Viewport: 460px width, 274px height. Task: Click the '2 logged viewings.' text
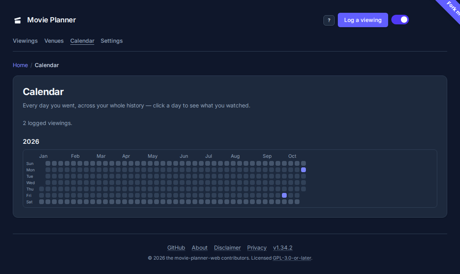point(48,123)
